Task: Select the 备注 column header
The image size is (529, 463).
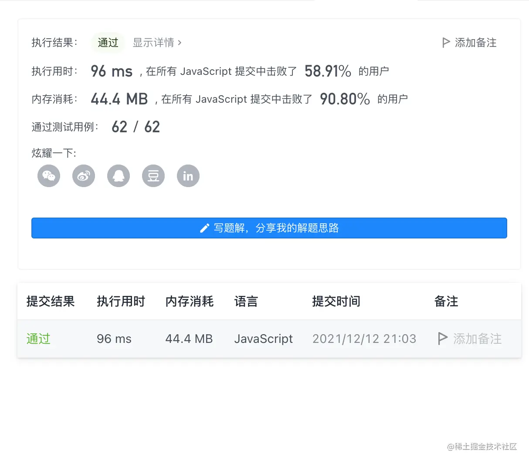Action: point(446,301)
